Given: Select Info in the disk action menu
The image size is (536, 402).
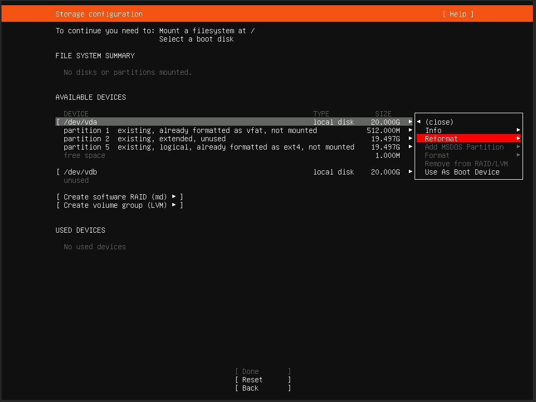Looking at the screenshot, I should click(433, 130).
